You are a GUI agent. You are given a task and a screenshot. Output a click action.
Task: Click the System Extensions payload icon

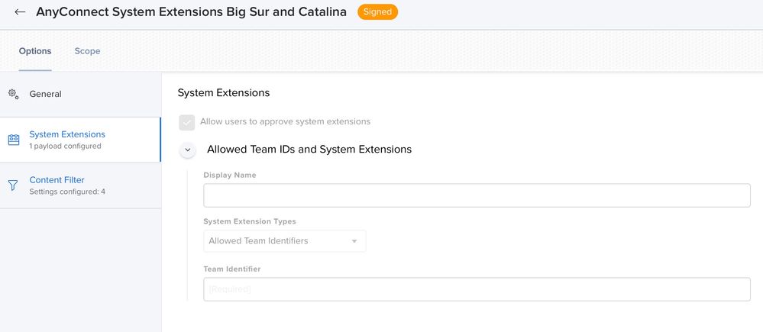(x=14, y=140)
